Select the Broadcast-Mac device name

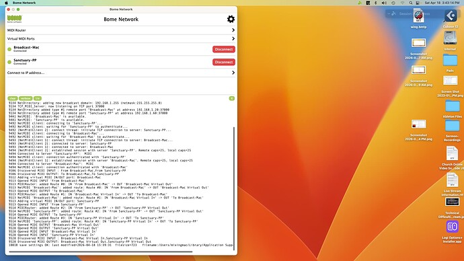point(26,47)
